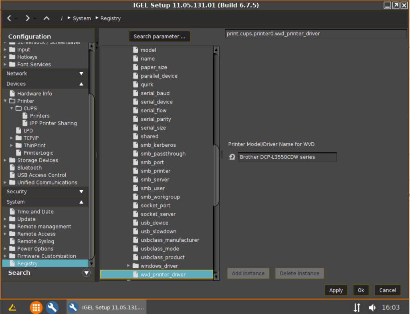Select Printers in the CUPS tree
The height and width of the screenshot is (314, 410).
(x=40, y=116)
